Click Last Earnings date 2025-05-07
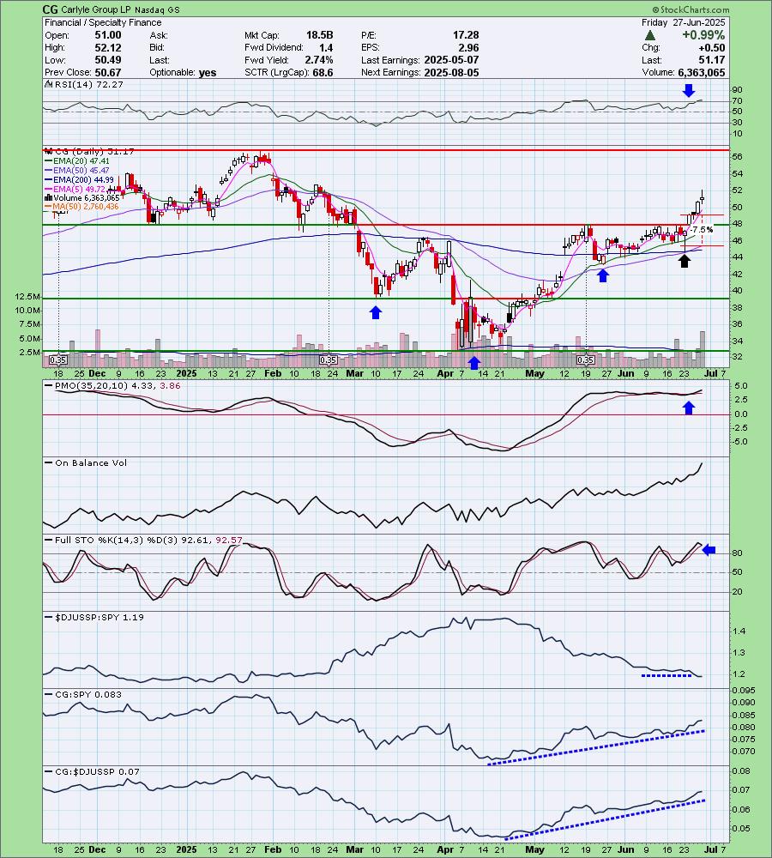The width and height of the screenshot is (772, 858). coord(451,60)
